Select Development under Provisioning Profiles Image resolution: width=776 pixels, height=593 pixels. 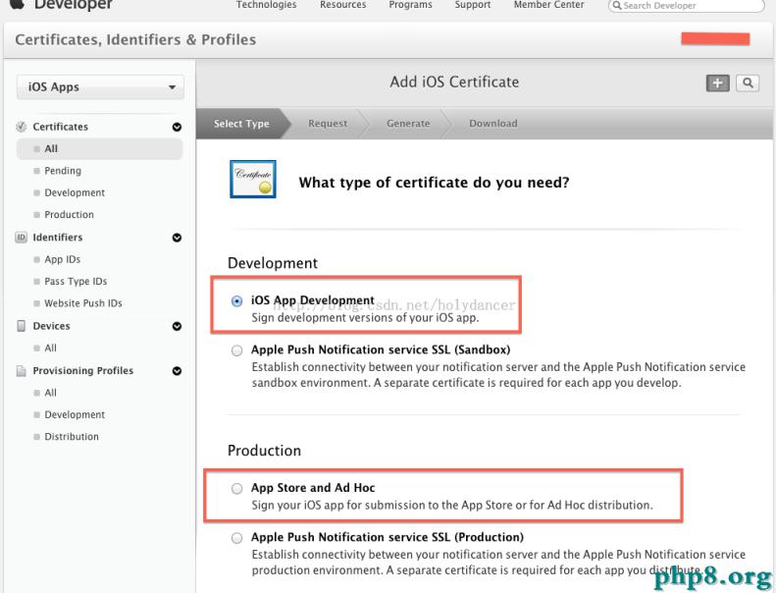(x=75, y=414)
